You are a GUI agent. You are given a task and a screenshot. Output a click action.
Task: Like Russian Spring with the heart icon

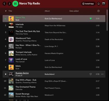tap(90, 74)
